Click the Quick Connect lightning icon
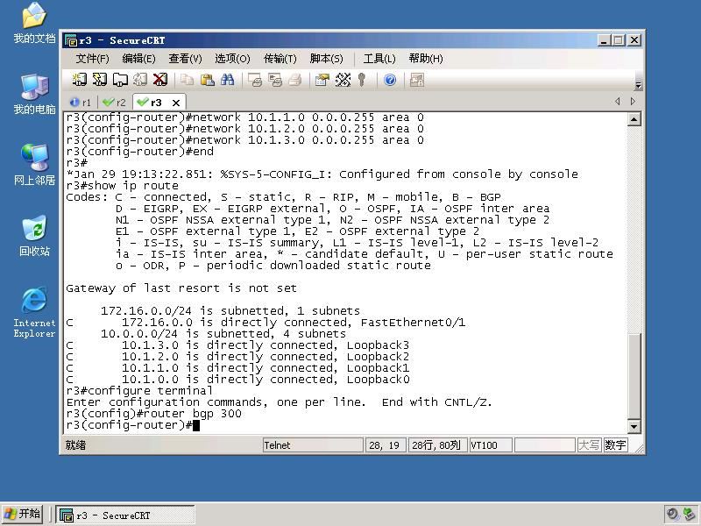Screen dimensions: 701x526 100,80
